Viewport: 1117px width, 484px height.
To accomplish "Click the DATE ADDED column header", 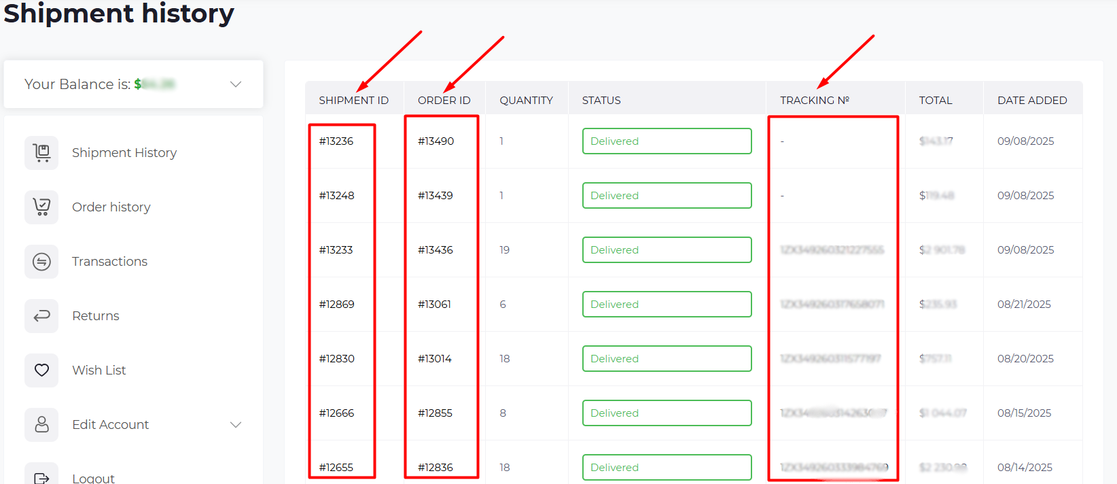I will point(1032,101).
